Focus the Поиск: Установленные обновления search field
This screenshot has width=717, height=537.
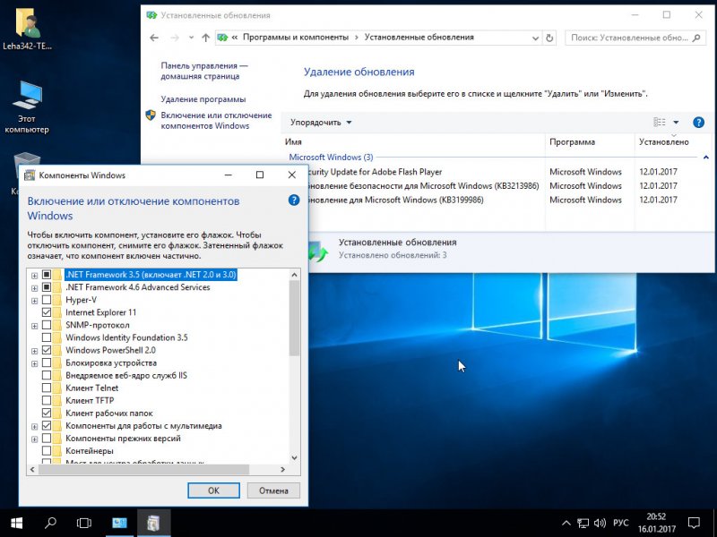(630, 38)
